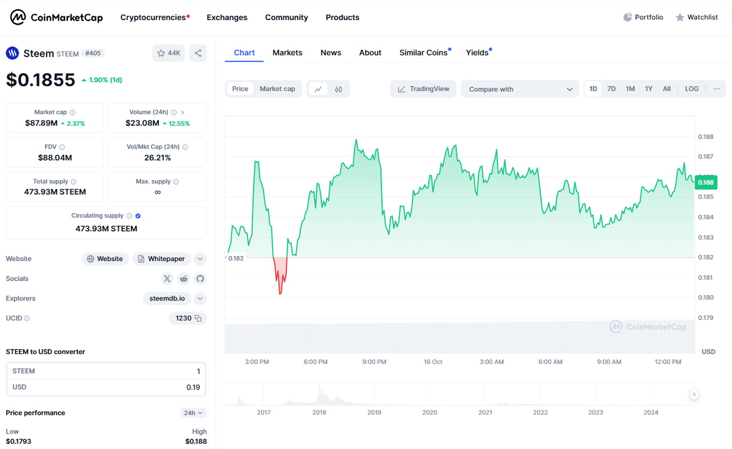
Task: Click the timeline range pause handle
Action: (x=694, y=394)
